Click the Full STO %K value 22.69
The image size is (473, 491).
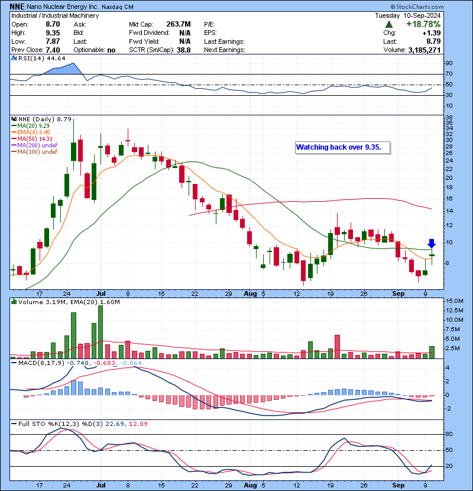[x=114, y=424]
